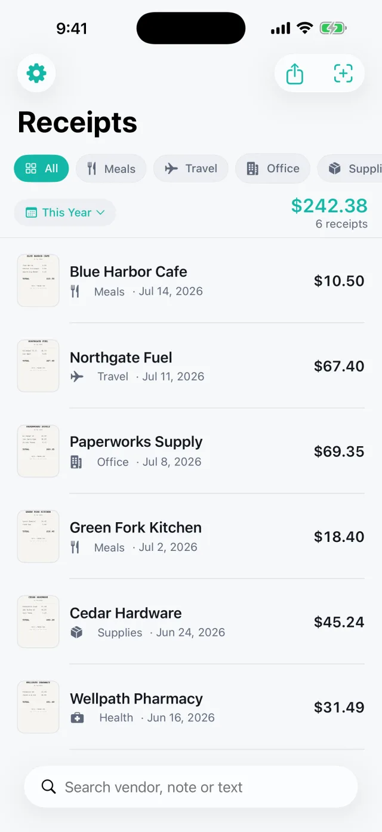
Task: Open settings with the gear icon
Action: (36, 74)
